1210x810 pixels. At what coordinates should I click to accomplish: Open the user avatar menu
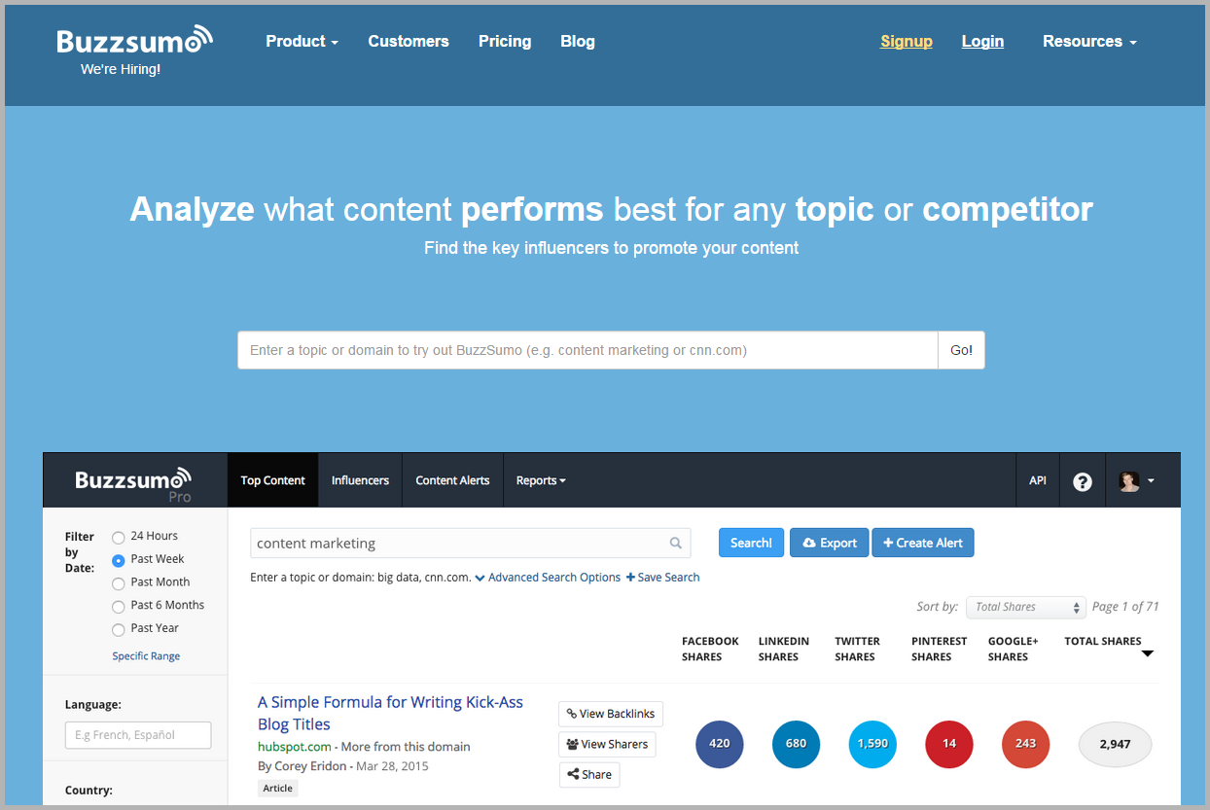point(1136,480)
